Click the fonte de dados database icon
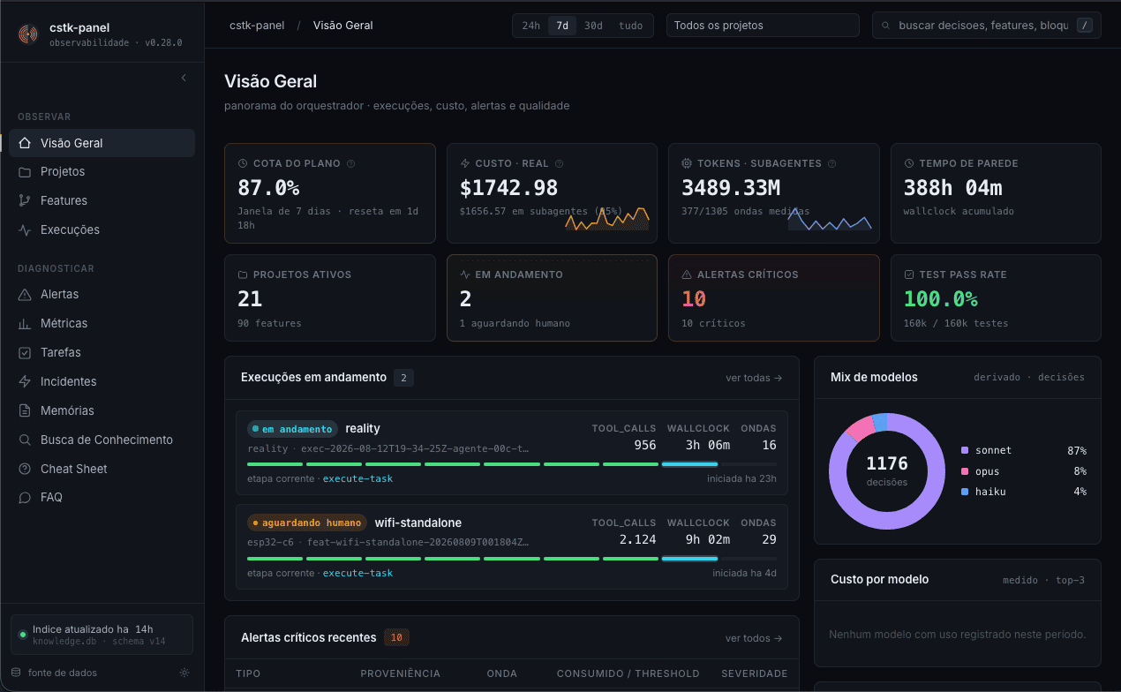The height and width of the screenshot is (692, 1121). click(x=15, y=673)
